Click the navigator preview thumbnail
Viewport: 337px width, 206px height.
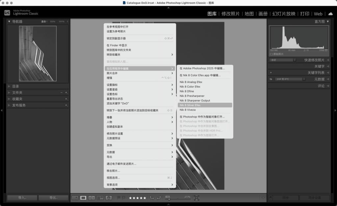[x=38, y=54]
